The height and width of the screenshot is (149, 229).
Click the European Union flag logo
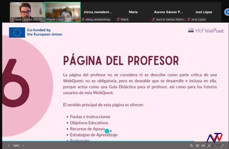pyautogui.click(x=17, y=32)
